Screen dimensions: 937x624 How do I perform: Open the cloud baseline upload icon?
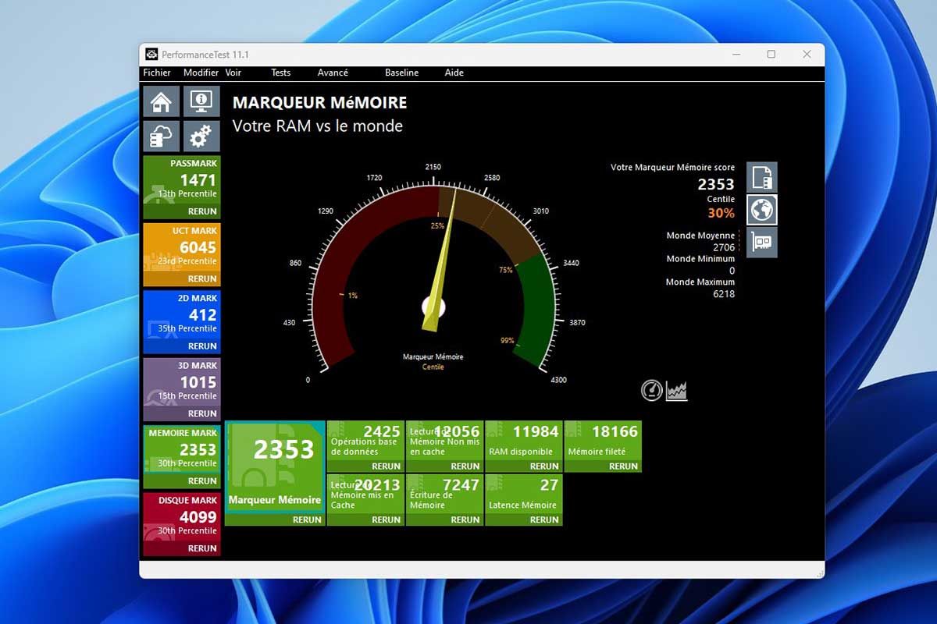(161, 136)
